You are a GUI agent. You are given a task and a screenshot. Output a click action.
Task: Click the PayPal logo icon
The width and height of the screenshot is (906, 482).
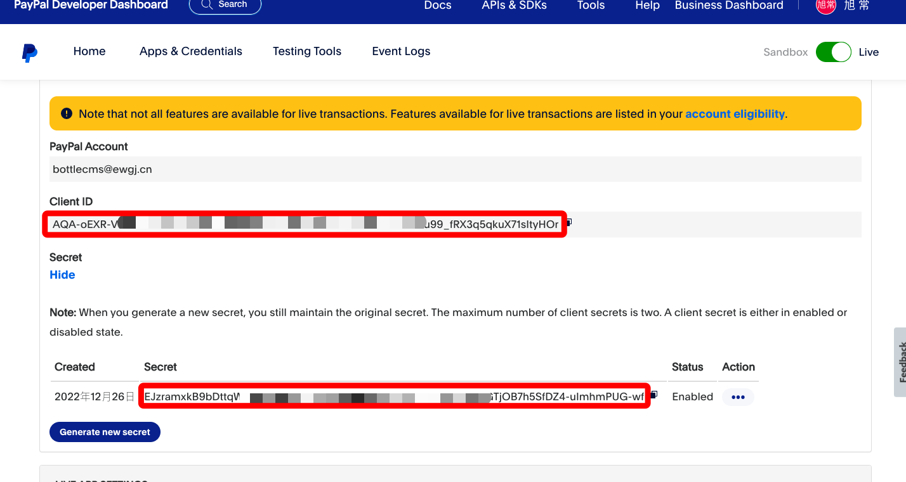[x=30, y=53]
